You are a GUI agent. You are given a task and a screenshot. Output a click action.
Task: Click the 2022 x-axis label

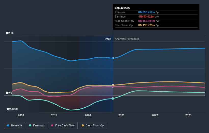[x=155, y=115]
